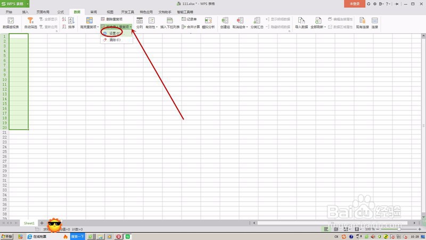The height and width of the screenshot is (240, 426).
Task: Enable 自动筛选 auto filter
Action: (x=30, y=23)
